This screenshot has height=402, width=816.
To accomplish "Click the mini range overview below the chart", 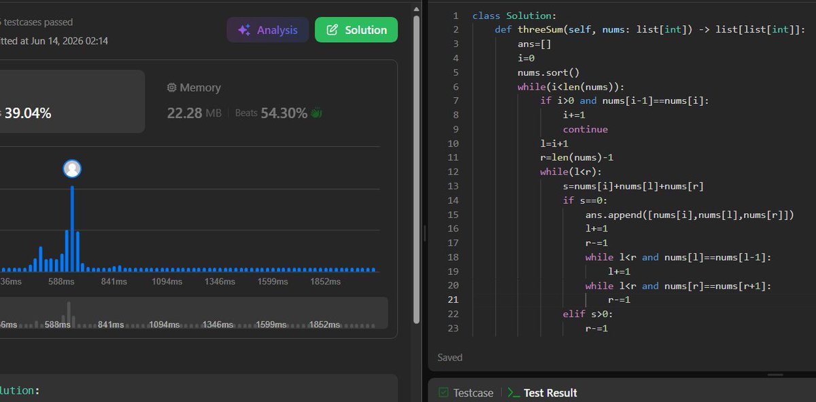I will [194, 313].
